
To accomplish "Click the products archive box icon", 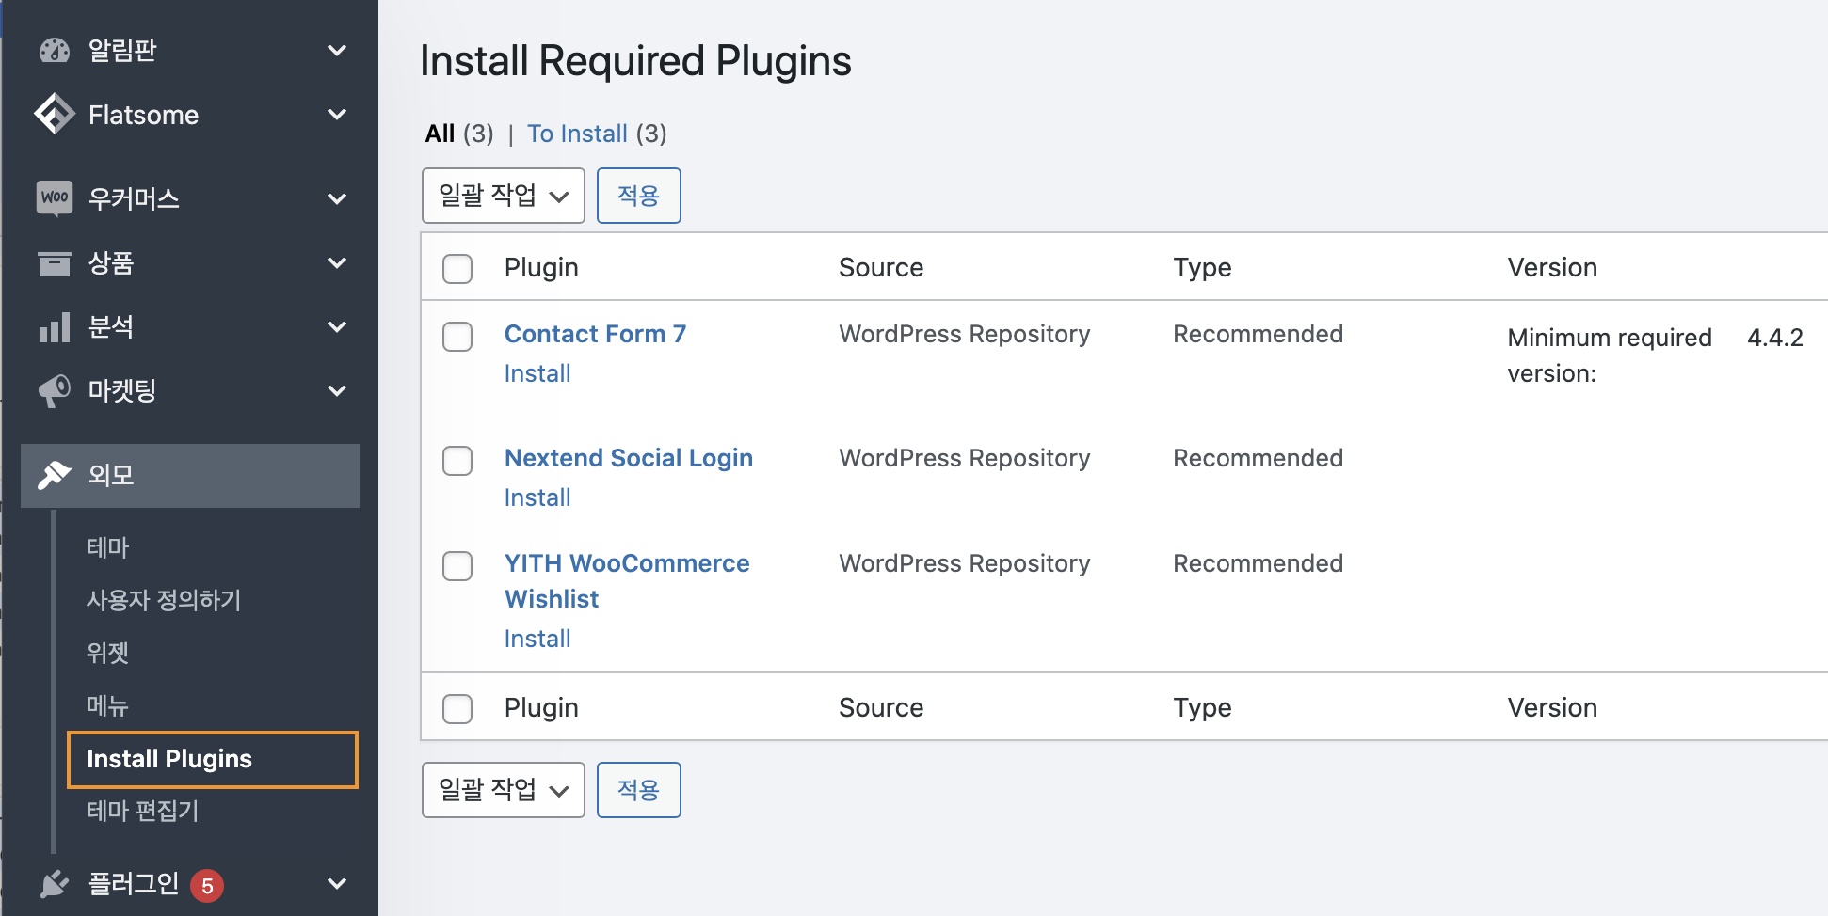I will point(55,263).
